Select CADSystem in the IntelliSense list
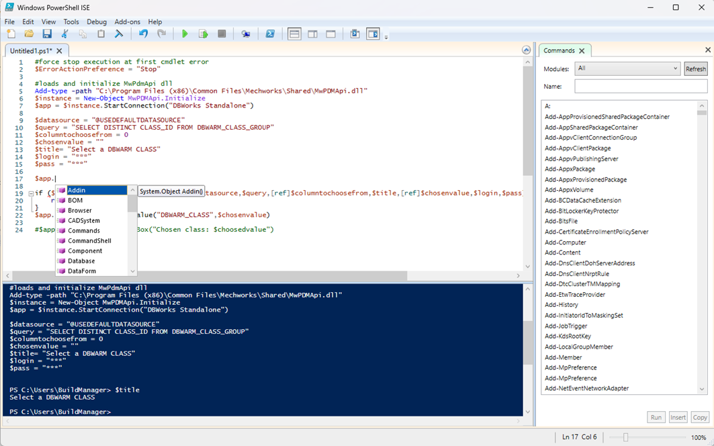This screenshot has height=446, width=714. [91, 220]
